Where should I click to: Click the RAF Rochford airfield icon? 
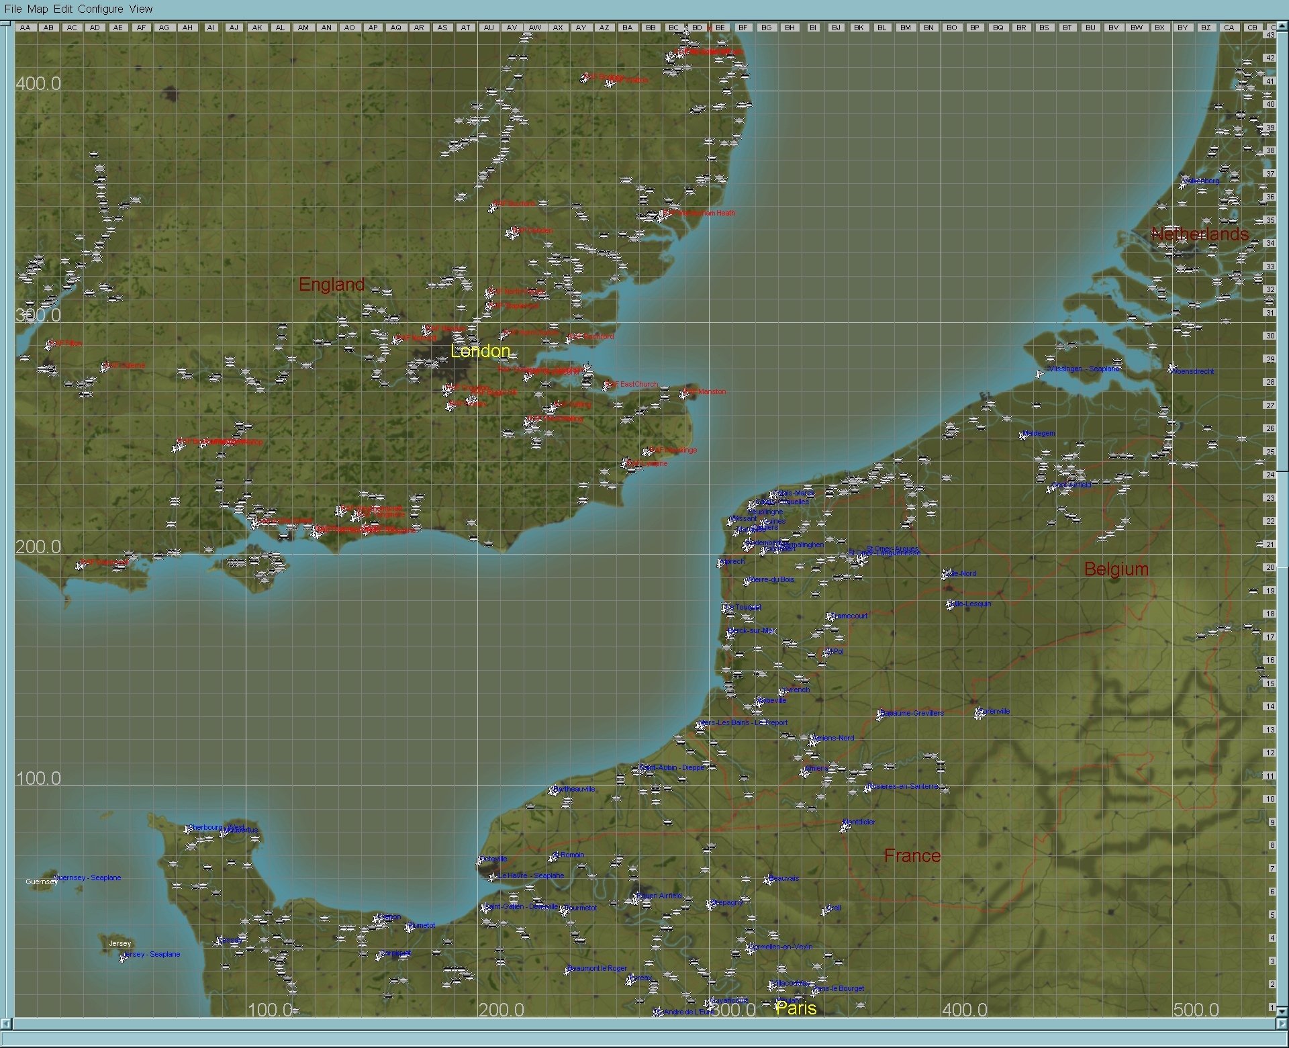click(x=570, y=339)
